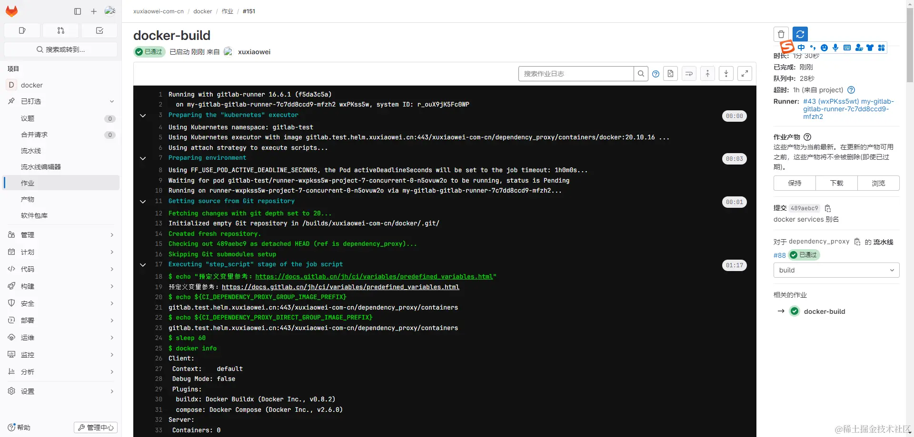The image size is (914, 437).
Task: Toggle Sogou punctuation mode icon
Action: [813, 48]
